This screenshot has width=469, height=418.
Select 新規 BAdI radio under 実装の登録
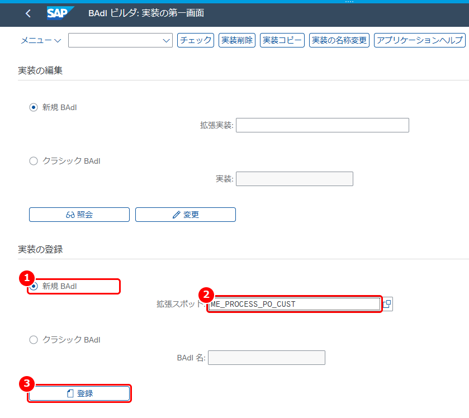(34, 286)
